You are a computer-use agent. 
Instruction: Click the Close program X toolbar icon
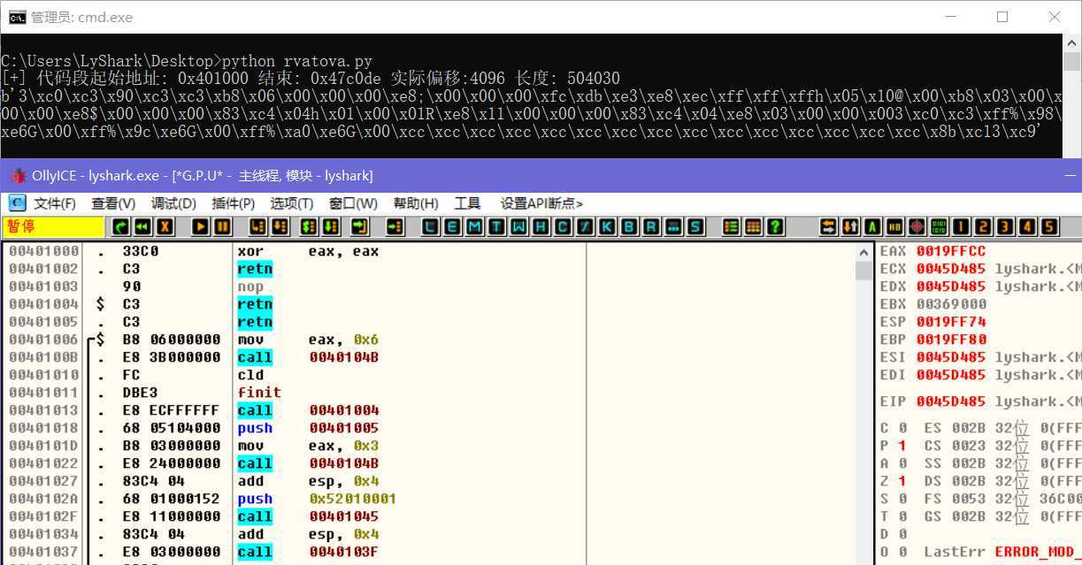pos(165,227)
